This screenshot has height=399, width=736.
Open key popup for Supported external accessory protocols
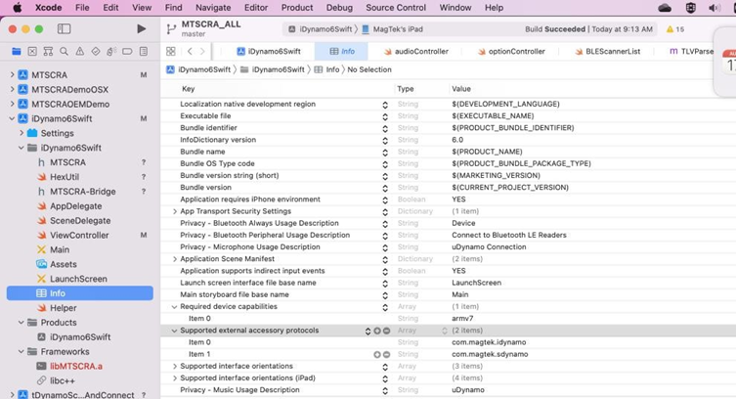pos(368,331)
